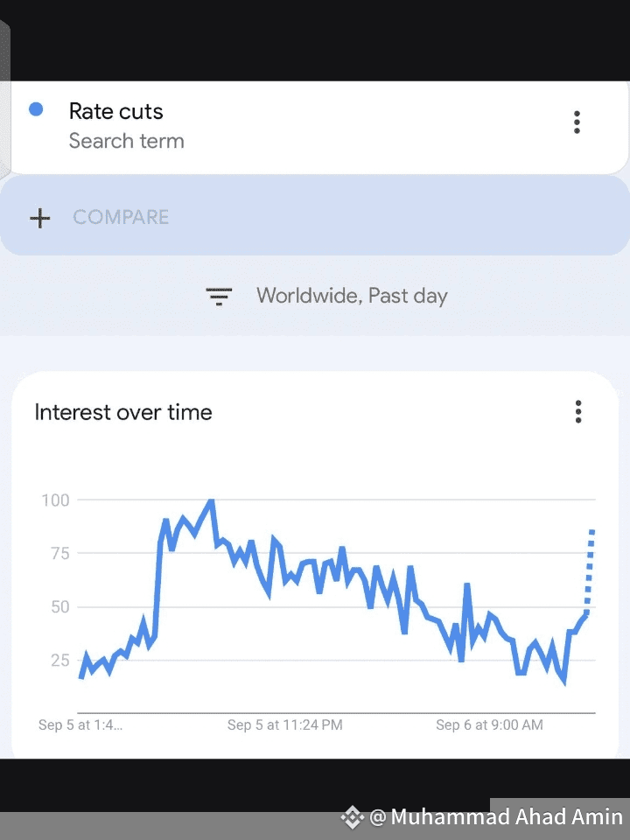Click the Search term subtitle text
Viewport: 630px width, 840px height.
[126, 141]
